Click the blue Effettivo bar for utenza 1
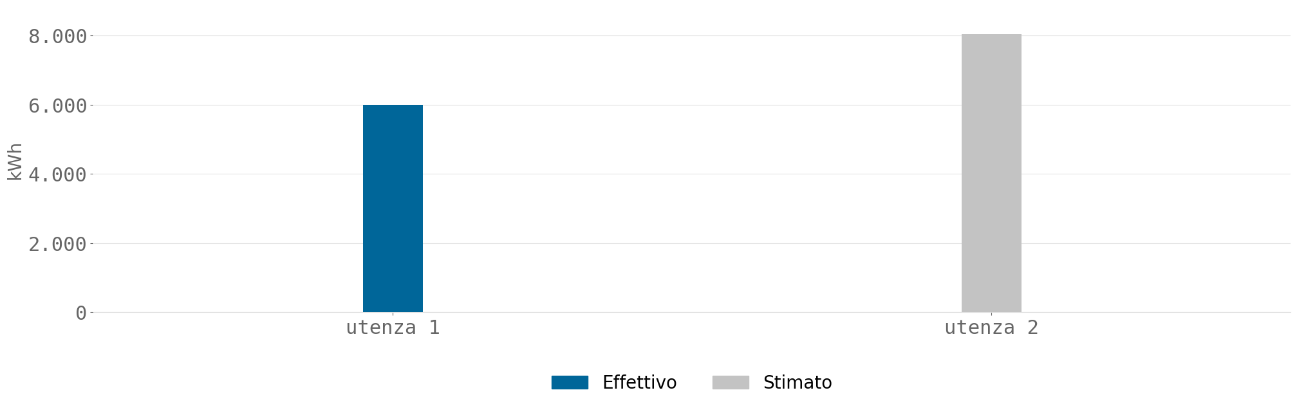 [393, 208]
